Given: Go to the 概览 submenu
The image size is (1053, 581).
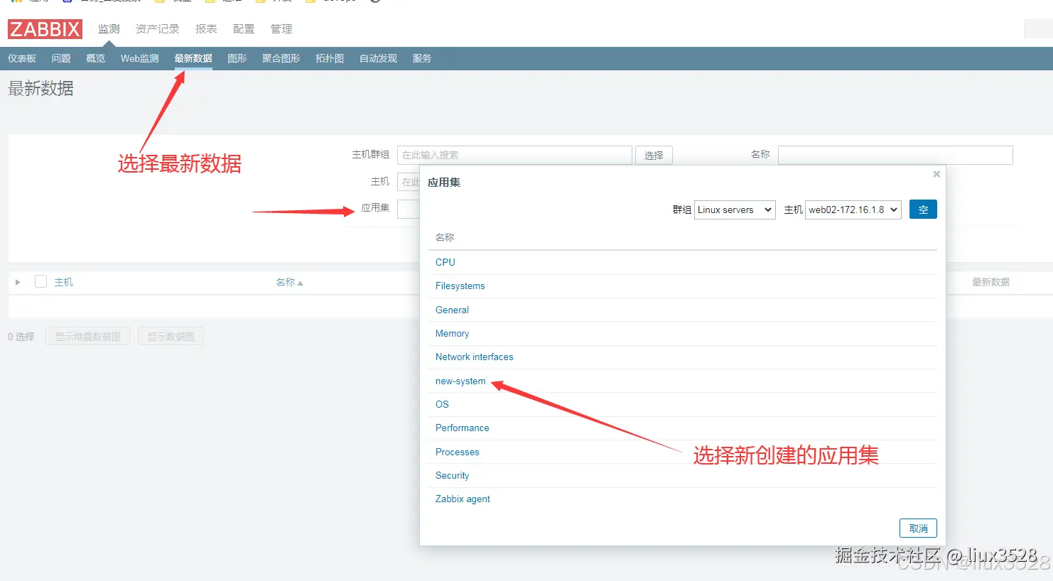Looking at the screenshot, I should [95, 58].
